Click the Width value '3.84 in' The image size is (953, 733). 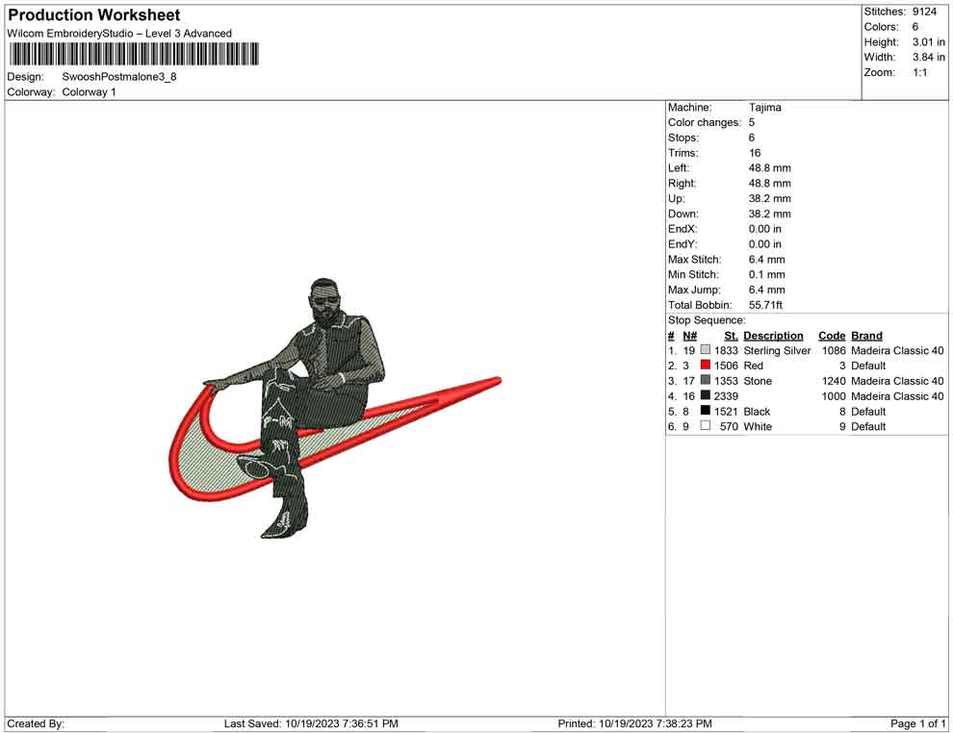(929, 57)
